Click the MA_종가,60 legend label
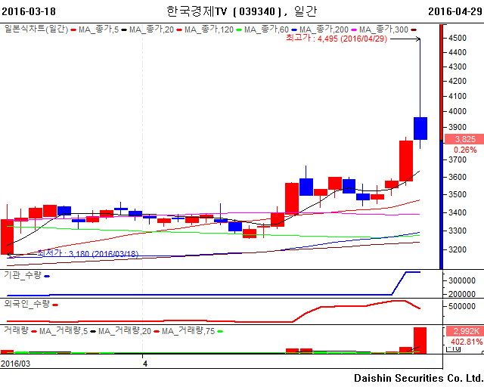The width and height of the screenshot is (484, 387). (x=266, y=29)
